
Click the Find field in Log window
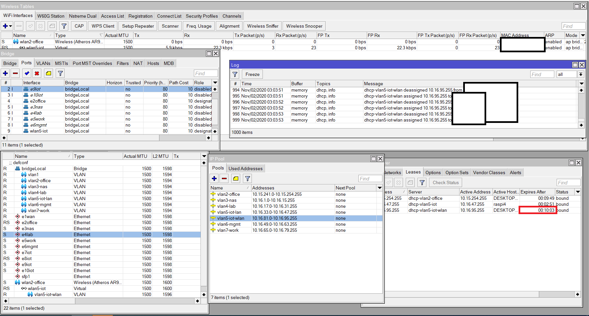542,74
